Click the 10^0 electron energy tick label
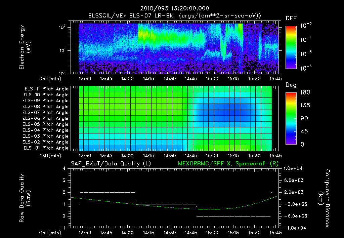 (x=62, y=73)
